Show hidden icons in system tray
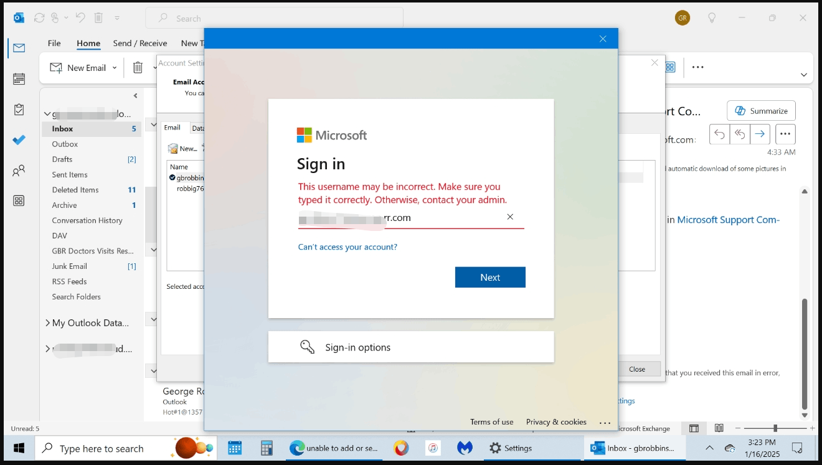Image resolution: width=822 pixels, height=465 pixels. 709,448
